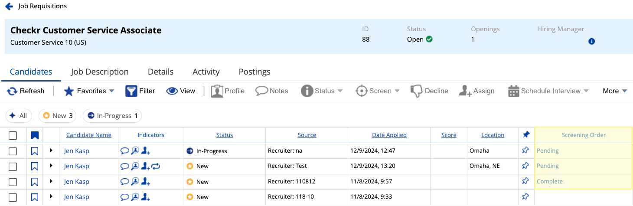Viewport: 633px width, 206px height.
Task: Pin the 11/8/2024, 9:57 candidate row
Action: pyautogui.click(x=525, y=181)
